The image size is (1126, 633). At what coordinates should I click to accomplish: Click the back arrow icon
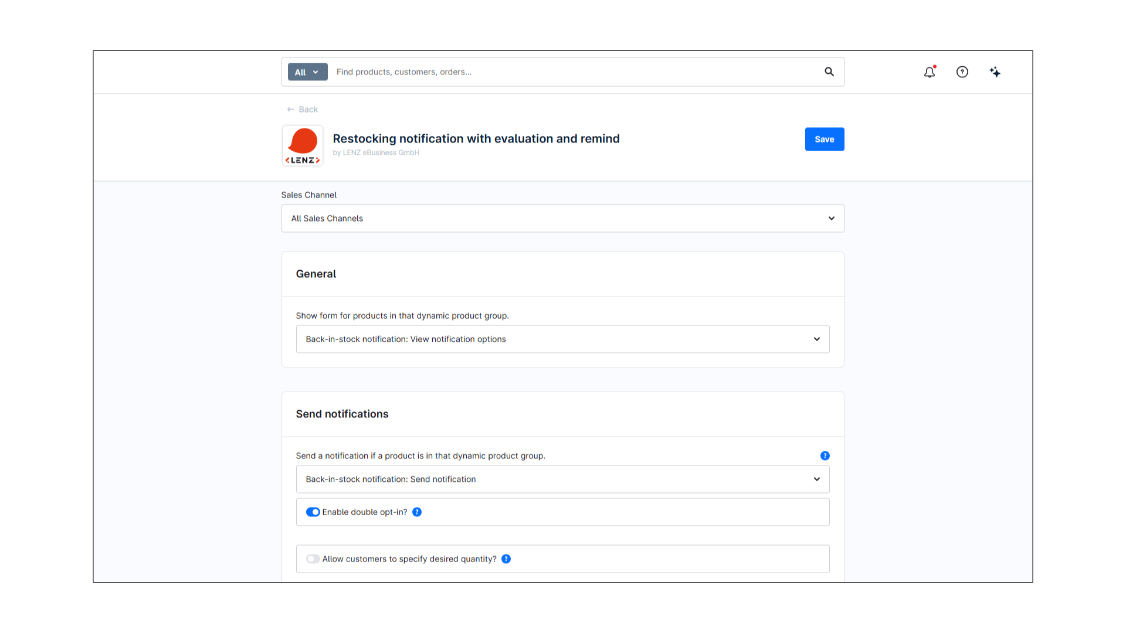(290, 109)
